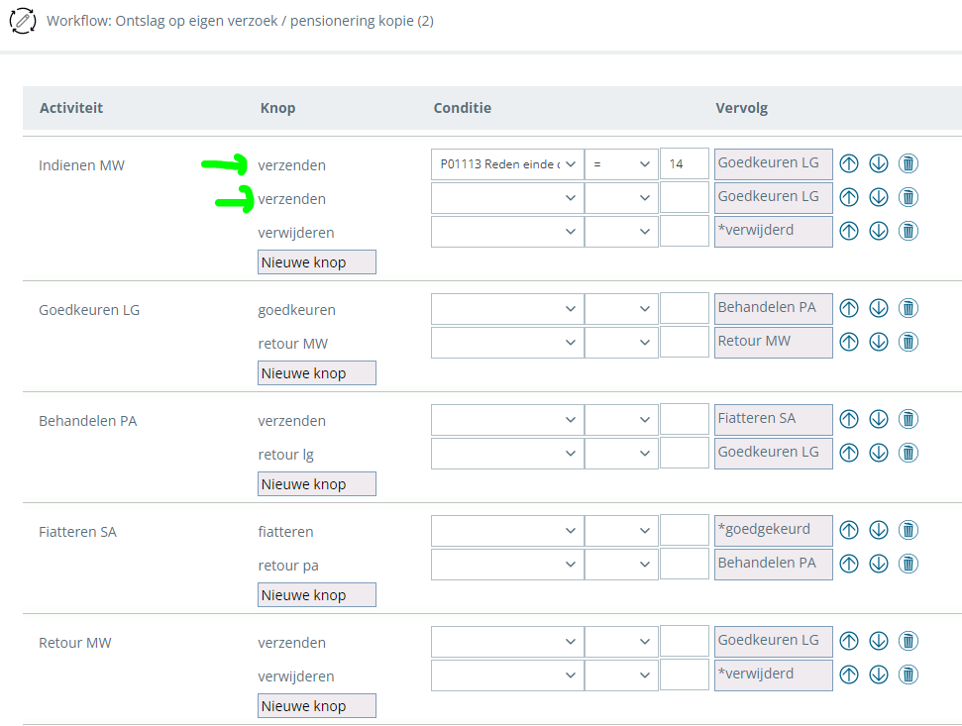The width and height of the screenshot is (962, 726).
Task: Delete the Fiatteren SA fiatteren row
Action: 908,530
